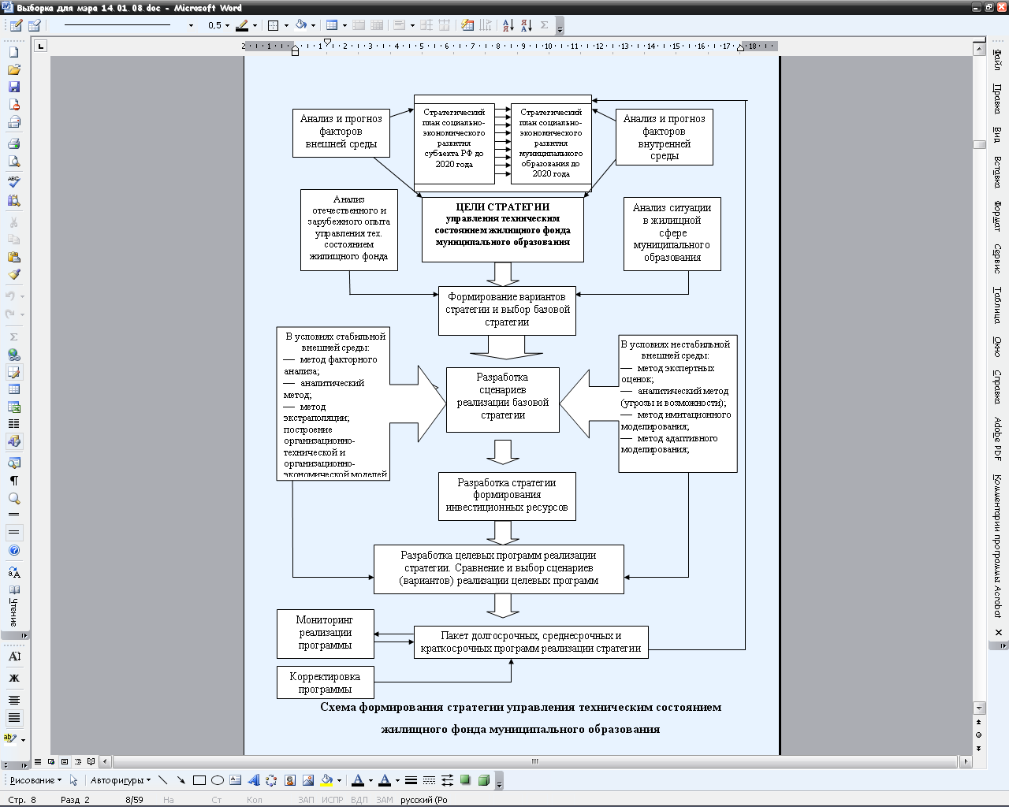
Task: Expand the Font Color dropdown on drawing toolbar
Action: (397, 780)
